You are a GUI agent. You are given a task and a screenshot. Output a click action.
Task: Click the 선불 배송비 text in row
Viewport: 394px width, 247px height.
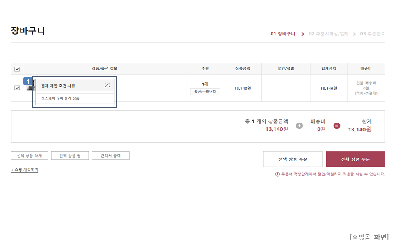coord(366,83)
